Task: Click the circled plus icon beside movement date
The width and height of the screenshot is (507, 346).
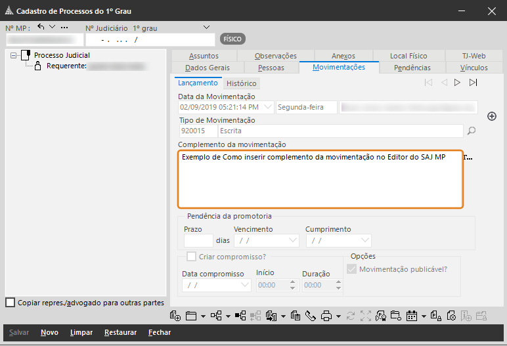Action: (x=491, y=116)
